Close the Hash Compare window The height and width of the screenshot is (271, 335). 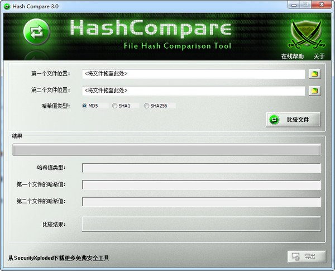[x=322, y=4]
